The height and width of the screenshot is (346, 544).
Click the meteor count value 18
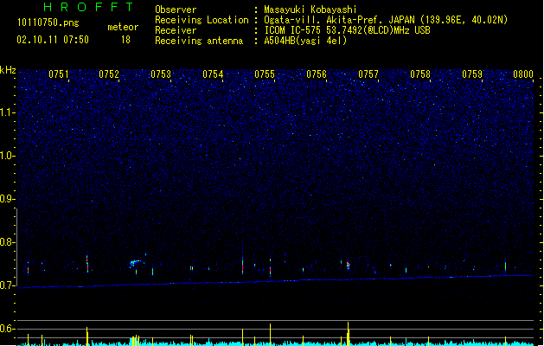point(125,40)
